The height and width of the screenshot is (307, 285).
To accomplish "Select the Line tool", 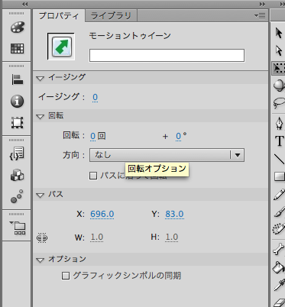I will (x=280, y=159).
